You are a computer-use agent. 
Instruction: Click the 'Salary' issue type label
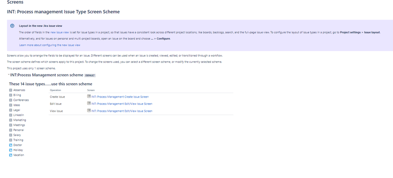pyautogui.click(x=17, y=135)
